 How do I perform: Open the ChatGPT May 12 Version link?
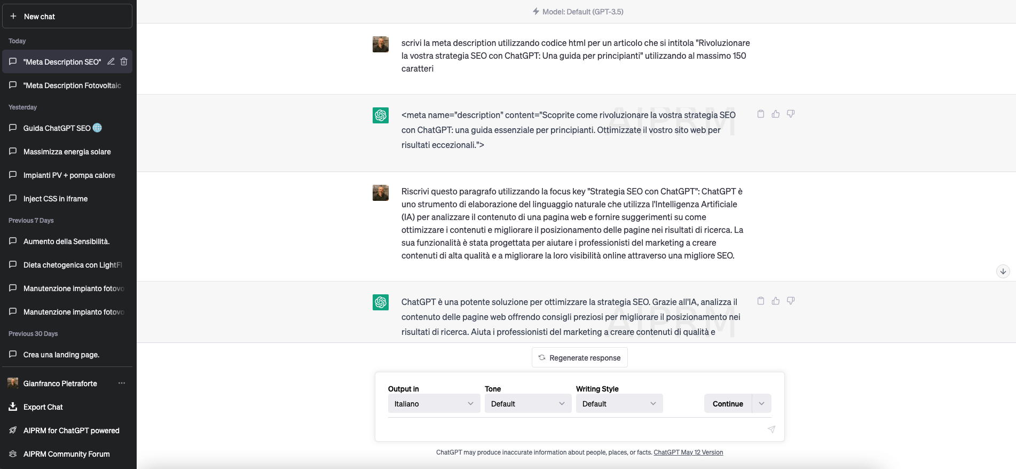click(x=688, y=452)
